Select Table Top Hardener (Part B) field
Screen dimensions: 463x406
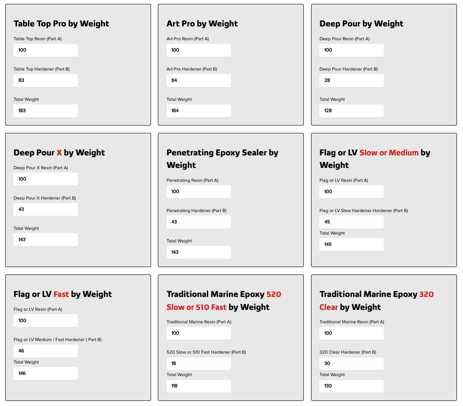click(x=46, y=81)
